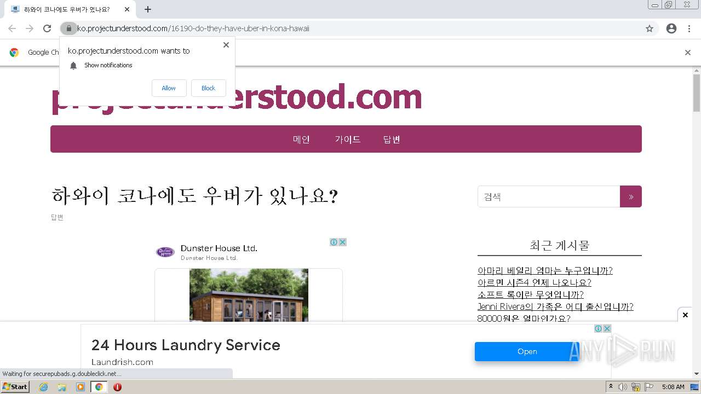The image size is (701, 394).
Task: Reload the current page
Action: [x=47, y=28]
